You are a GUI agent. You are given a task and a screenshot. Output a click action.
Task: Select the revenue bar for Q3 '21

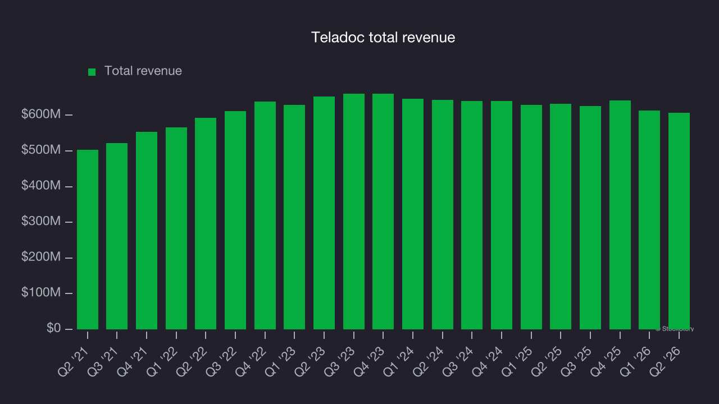(117, 236)
